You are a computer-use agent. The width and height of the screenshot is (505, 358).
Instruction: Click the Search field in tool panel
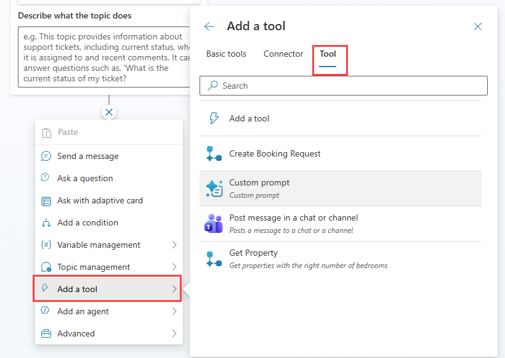pyautogui.click(x=343, y=86)
